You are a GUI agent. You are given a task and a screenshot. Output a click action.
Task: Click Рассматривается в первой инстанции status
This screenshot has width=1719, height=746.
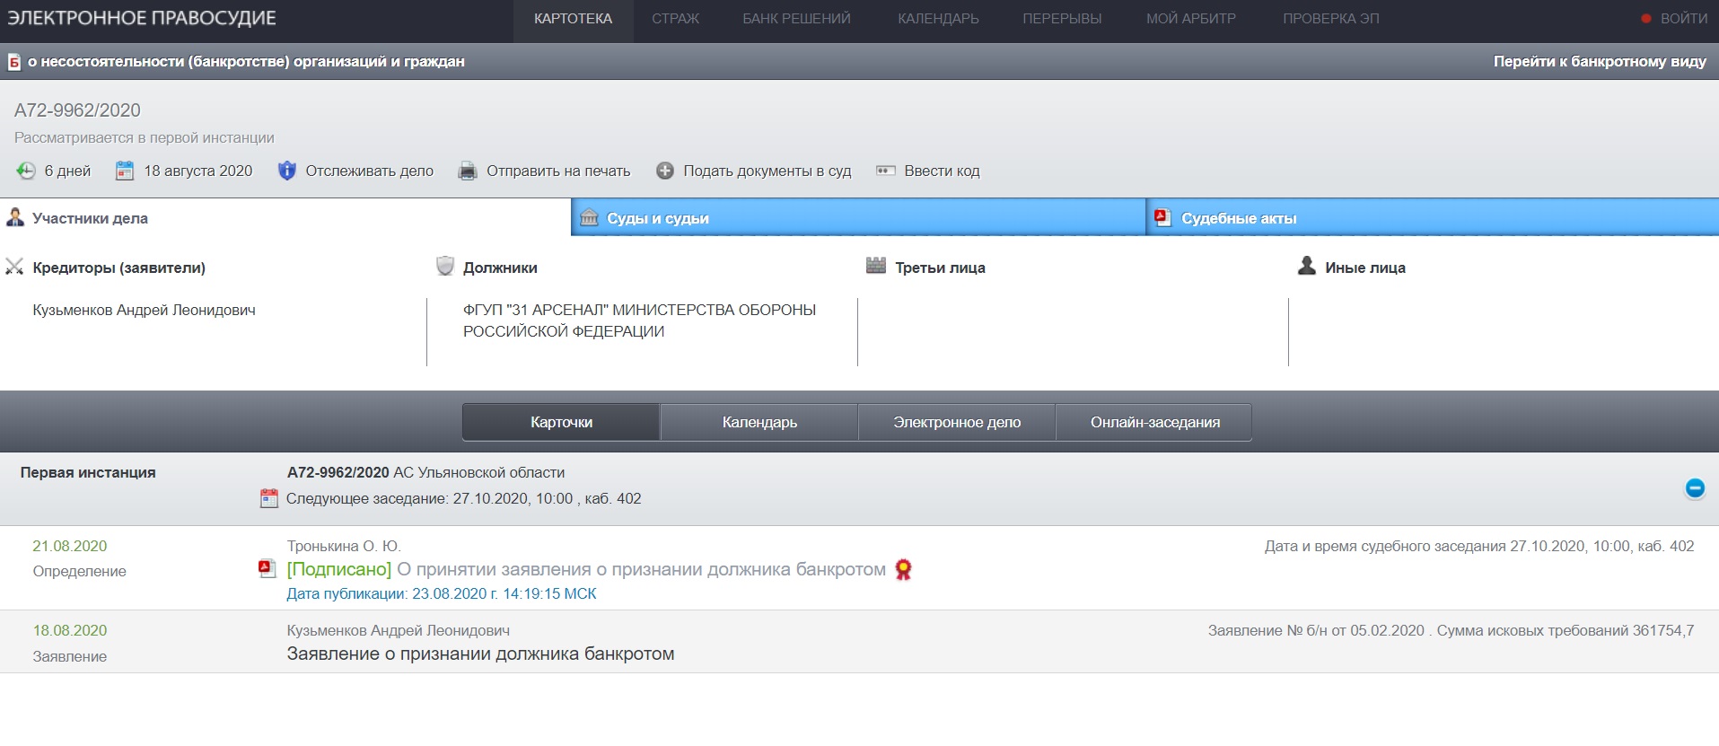coord(144,137)
